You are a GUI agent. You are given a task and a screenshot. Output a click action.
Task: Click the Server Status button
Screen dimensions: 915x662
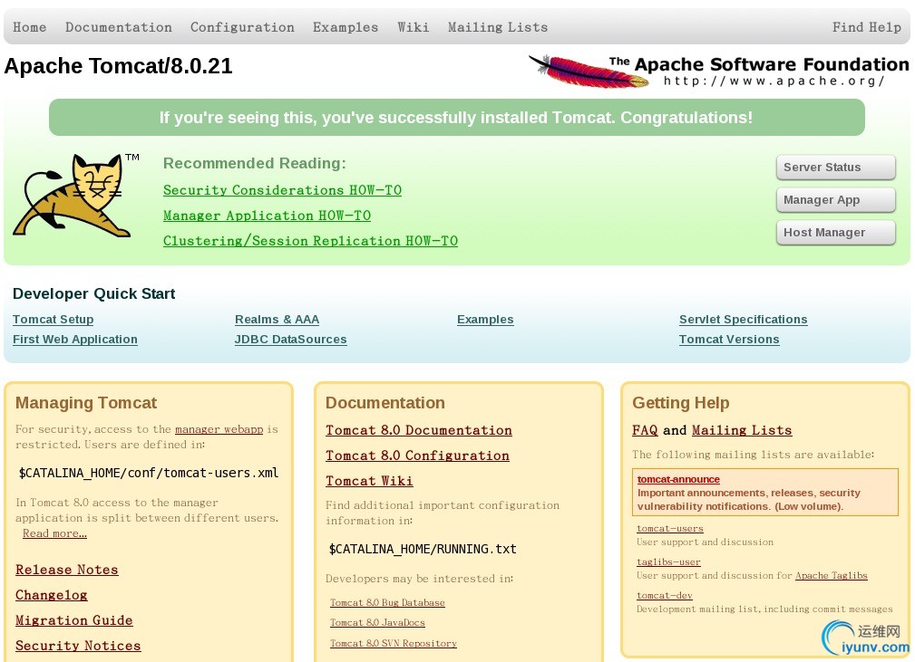click(x=835, y=168)
